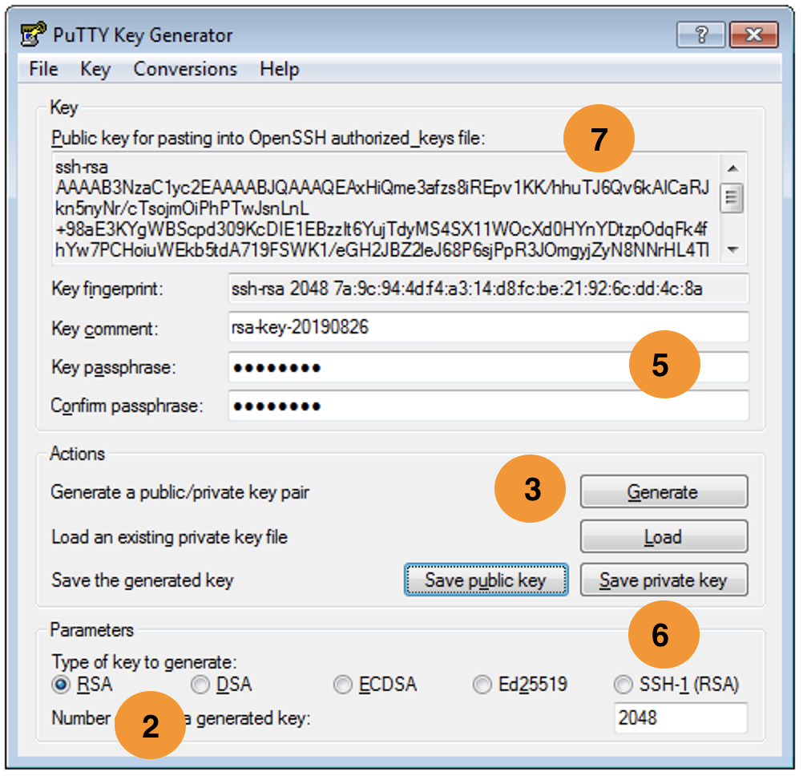
Task: Click 'Type of key to generate:' label
Action: coord(144,662)
